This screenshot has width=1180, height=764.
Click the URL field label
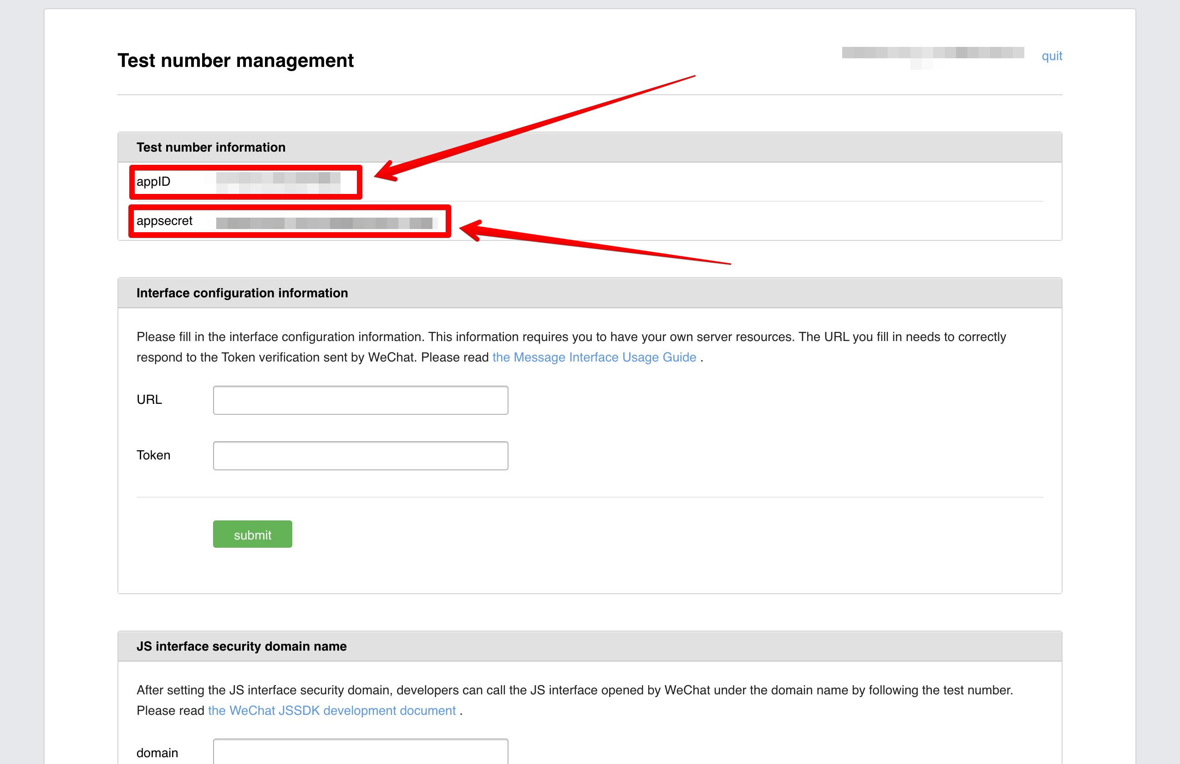coord(149,400)
